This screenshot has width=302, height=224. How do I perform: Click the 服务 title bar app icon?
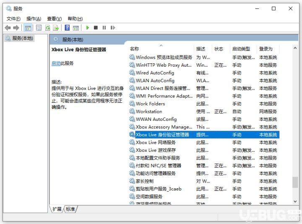9,8
